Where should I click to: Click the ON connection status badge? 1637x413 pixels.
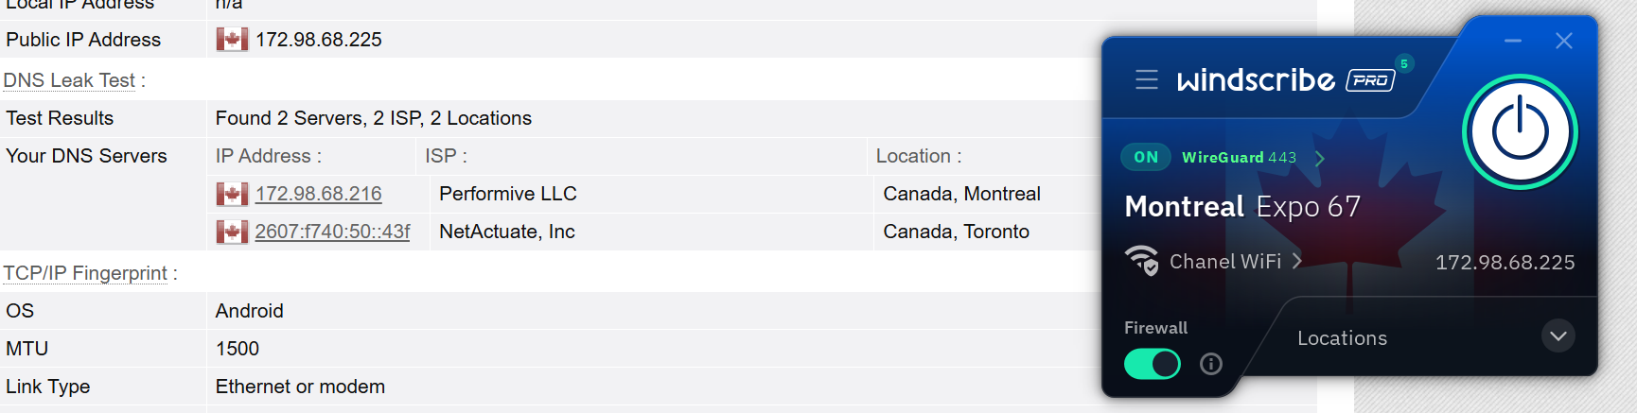point(1145,157)
